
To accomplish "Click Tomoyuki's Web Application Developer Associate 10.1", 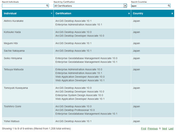I will tap(80, 99).
